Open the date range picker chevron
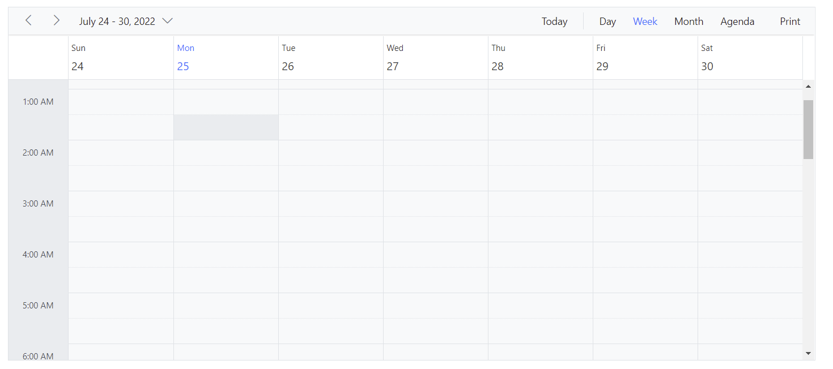 pos(167,21)
